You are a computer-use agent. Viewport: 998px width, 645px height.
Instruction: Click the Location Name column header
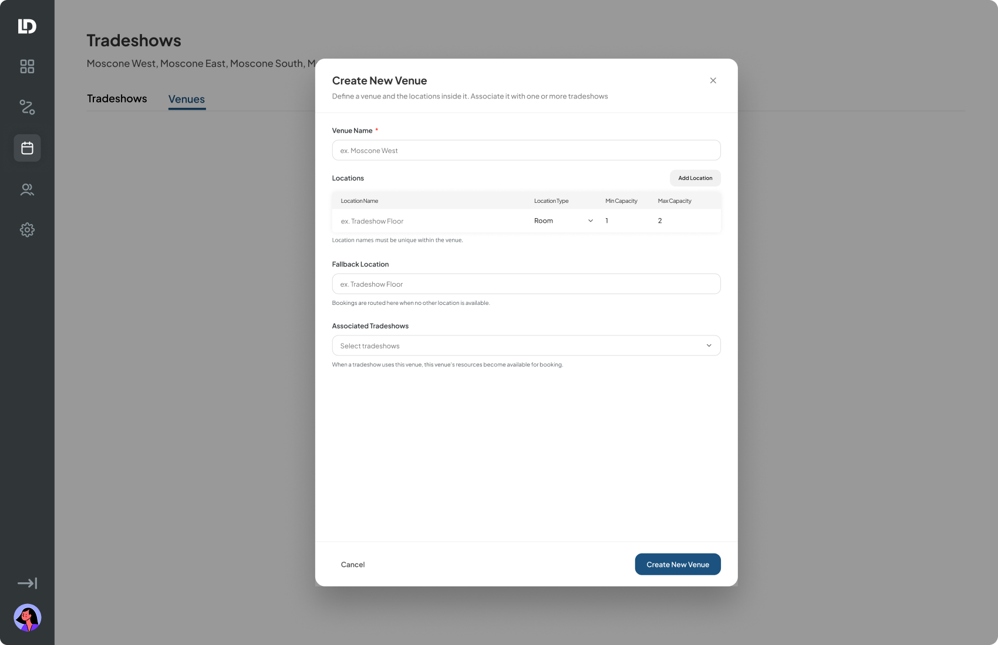point(359,201)
